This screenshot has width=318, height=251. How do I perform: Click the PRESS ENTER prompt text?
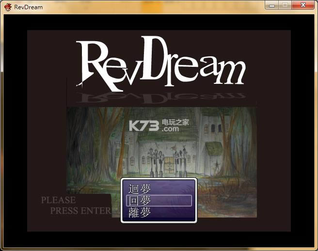81,211
